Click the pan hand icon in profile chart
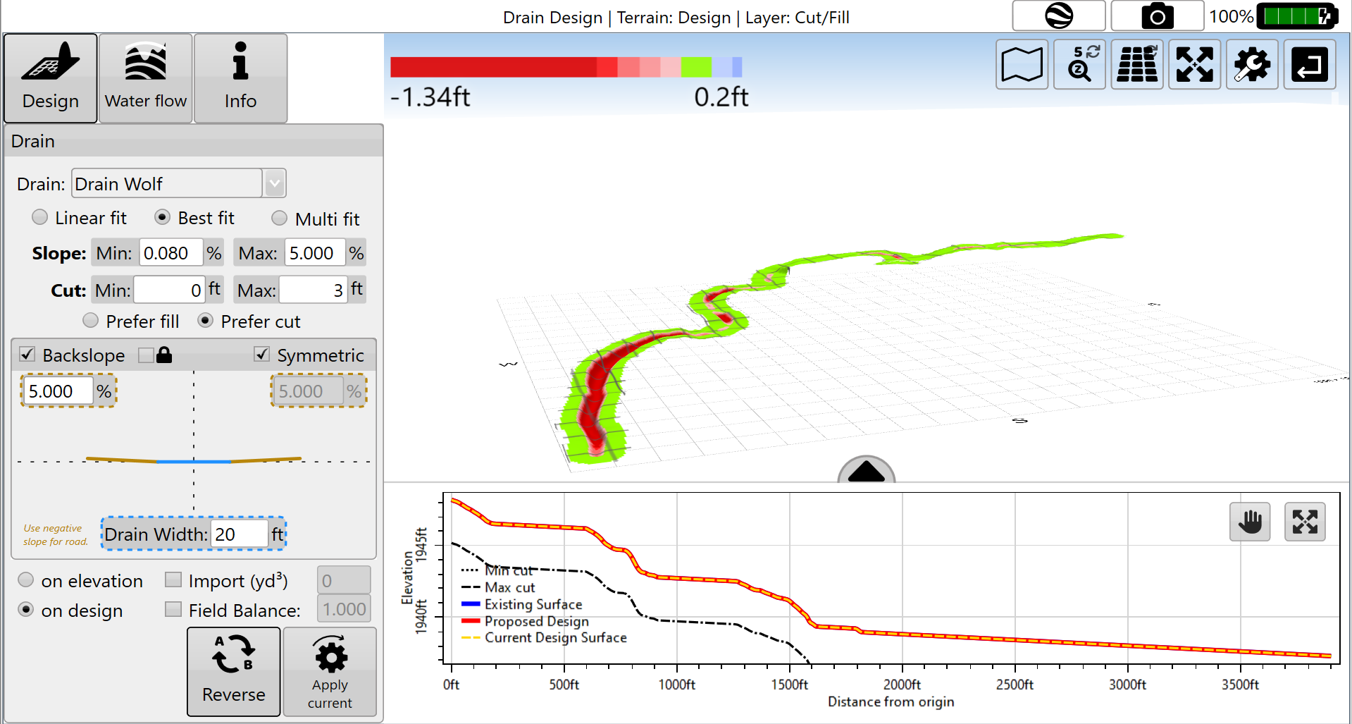The width and height of the screenshot is (1352, 724). [1250, 522]
